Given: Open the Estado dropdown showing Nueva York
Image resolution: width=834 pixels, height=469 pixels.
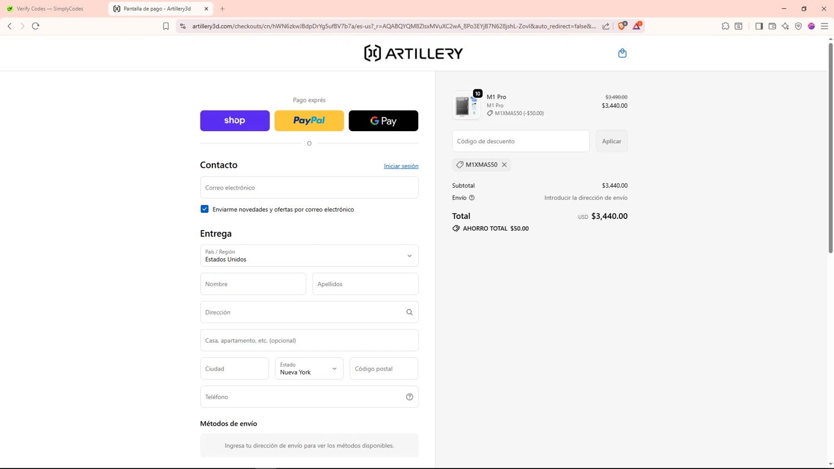Looking at the screenshot, I should [309, 368].
